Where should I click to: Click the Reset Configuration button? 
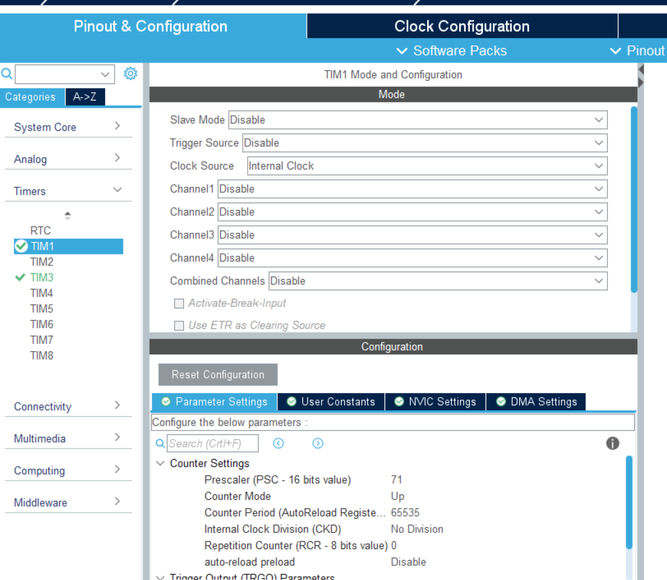(x=218, y=374)
